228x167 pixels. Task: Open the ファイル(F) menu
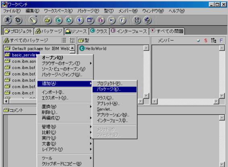point(12,11)
